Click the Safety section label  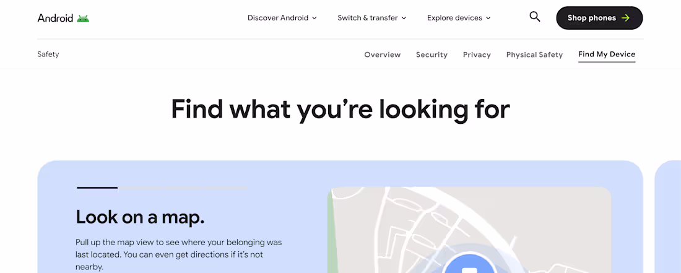pyautogui.click(x=48, y=54)
